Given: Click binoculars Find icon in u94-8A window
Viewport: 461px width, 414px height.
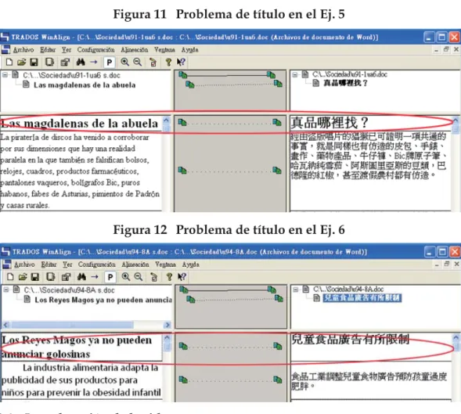Looking at the screenshot, I should point(81,277).
